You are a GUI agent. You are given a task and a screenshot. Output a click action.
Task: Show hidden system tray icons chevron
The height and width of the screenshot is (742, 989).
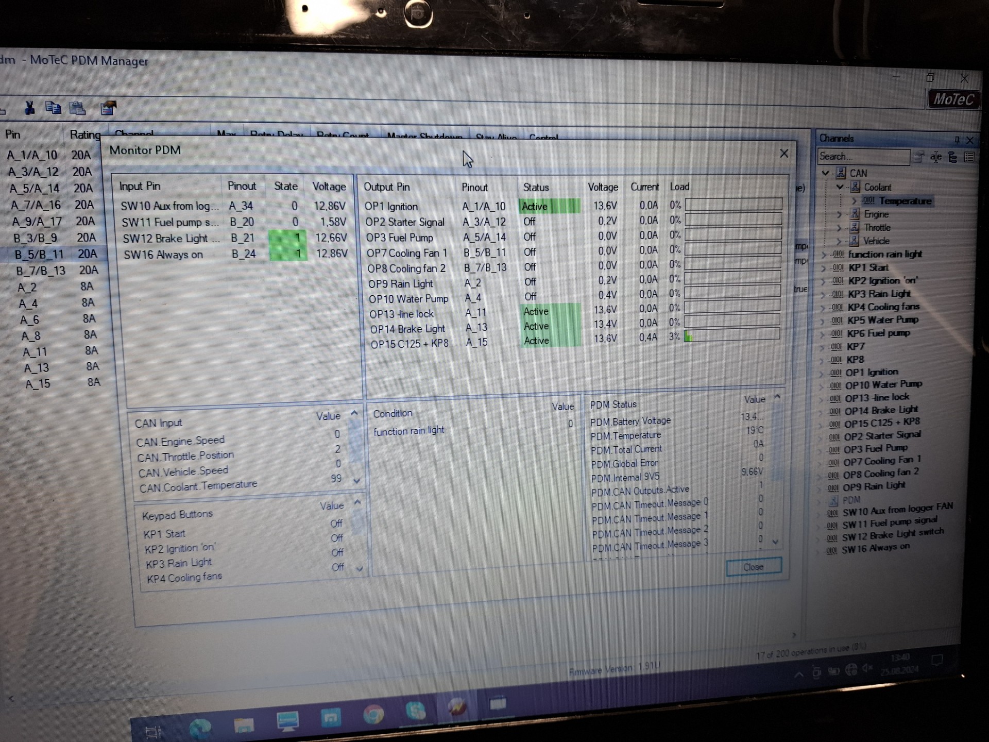click(x=799, y=674)
